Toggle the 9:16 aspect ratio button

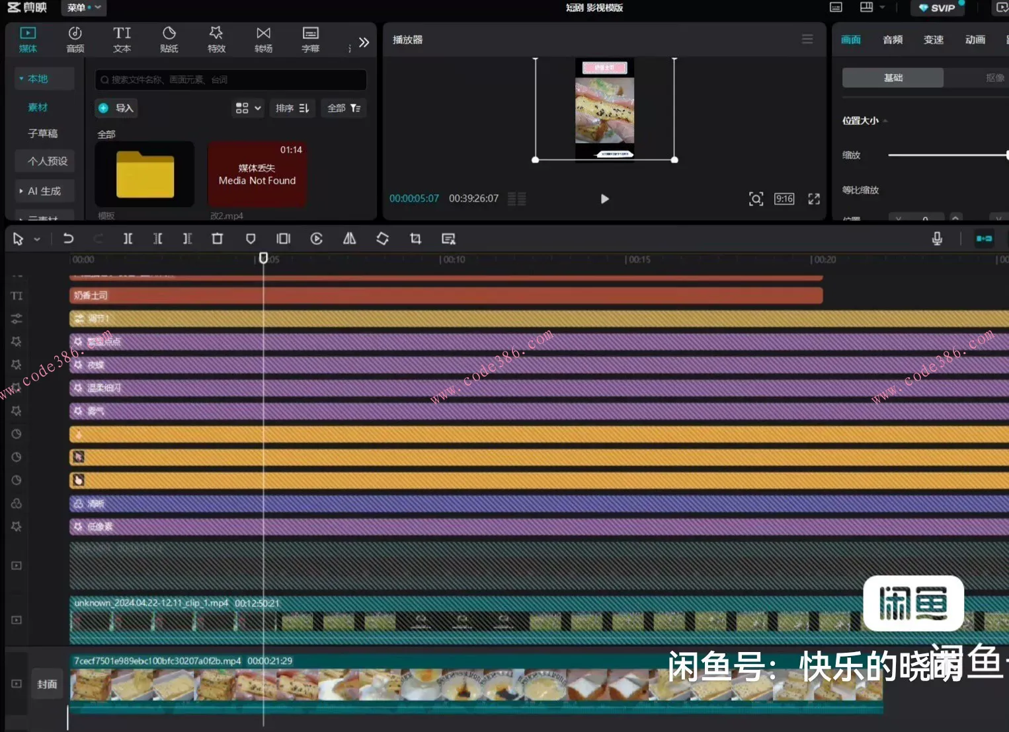point(784,199)
